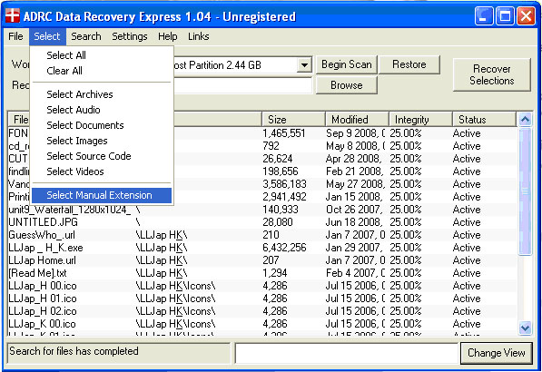The width and height of the screenshot is (542, 372).
Task: Open the Settings menu
Action: tap(130, 36)
